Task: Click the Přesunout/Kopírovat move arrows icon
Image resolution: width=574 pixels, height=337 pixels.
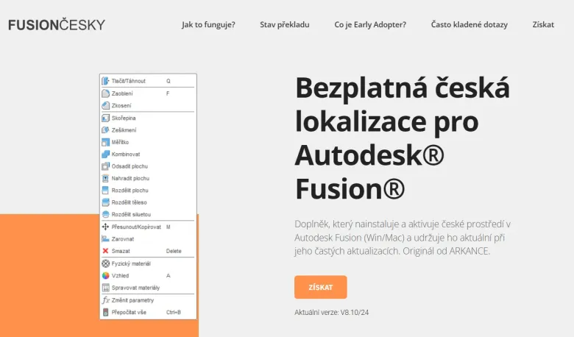Action: click(x=105, y=227)
